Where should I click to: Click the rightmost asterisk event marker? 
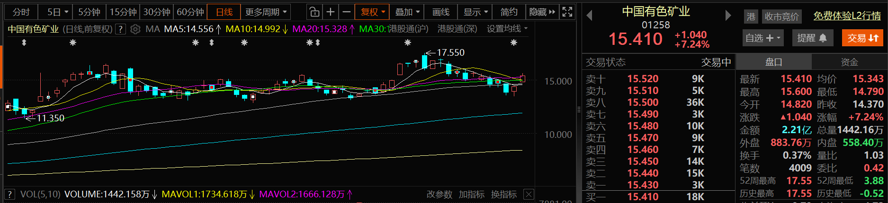pyautogui.click(x=514, y=43)
